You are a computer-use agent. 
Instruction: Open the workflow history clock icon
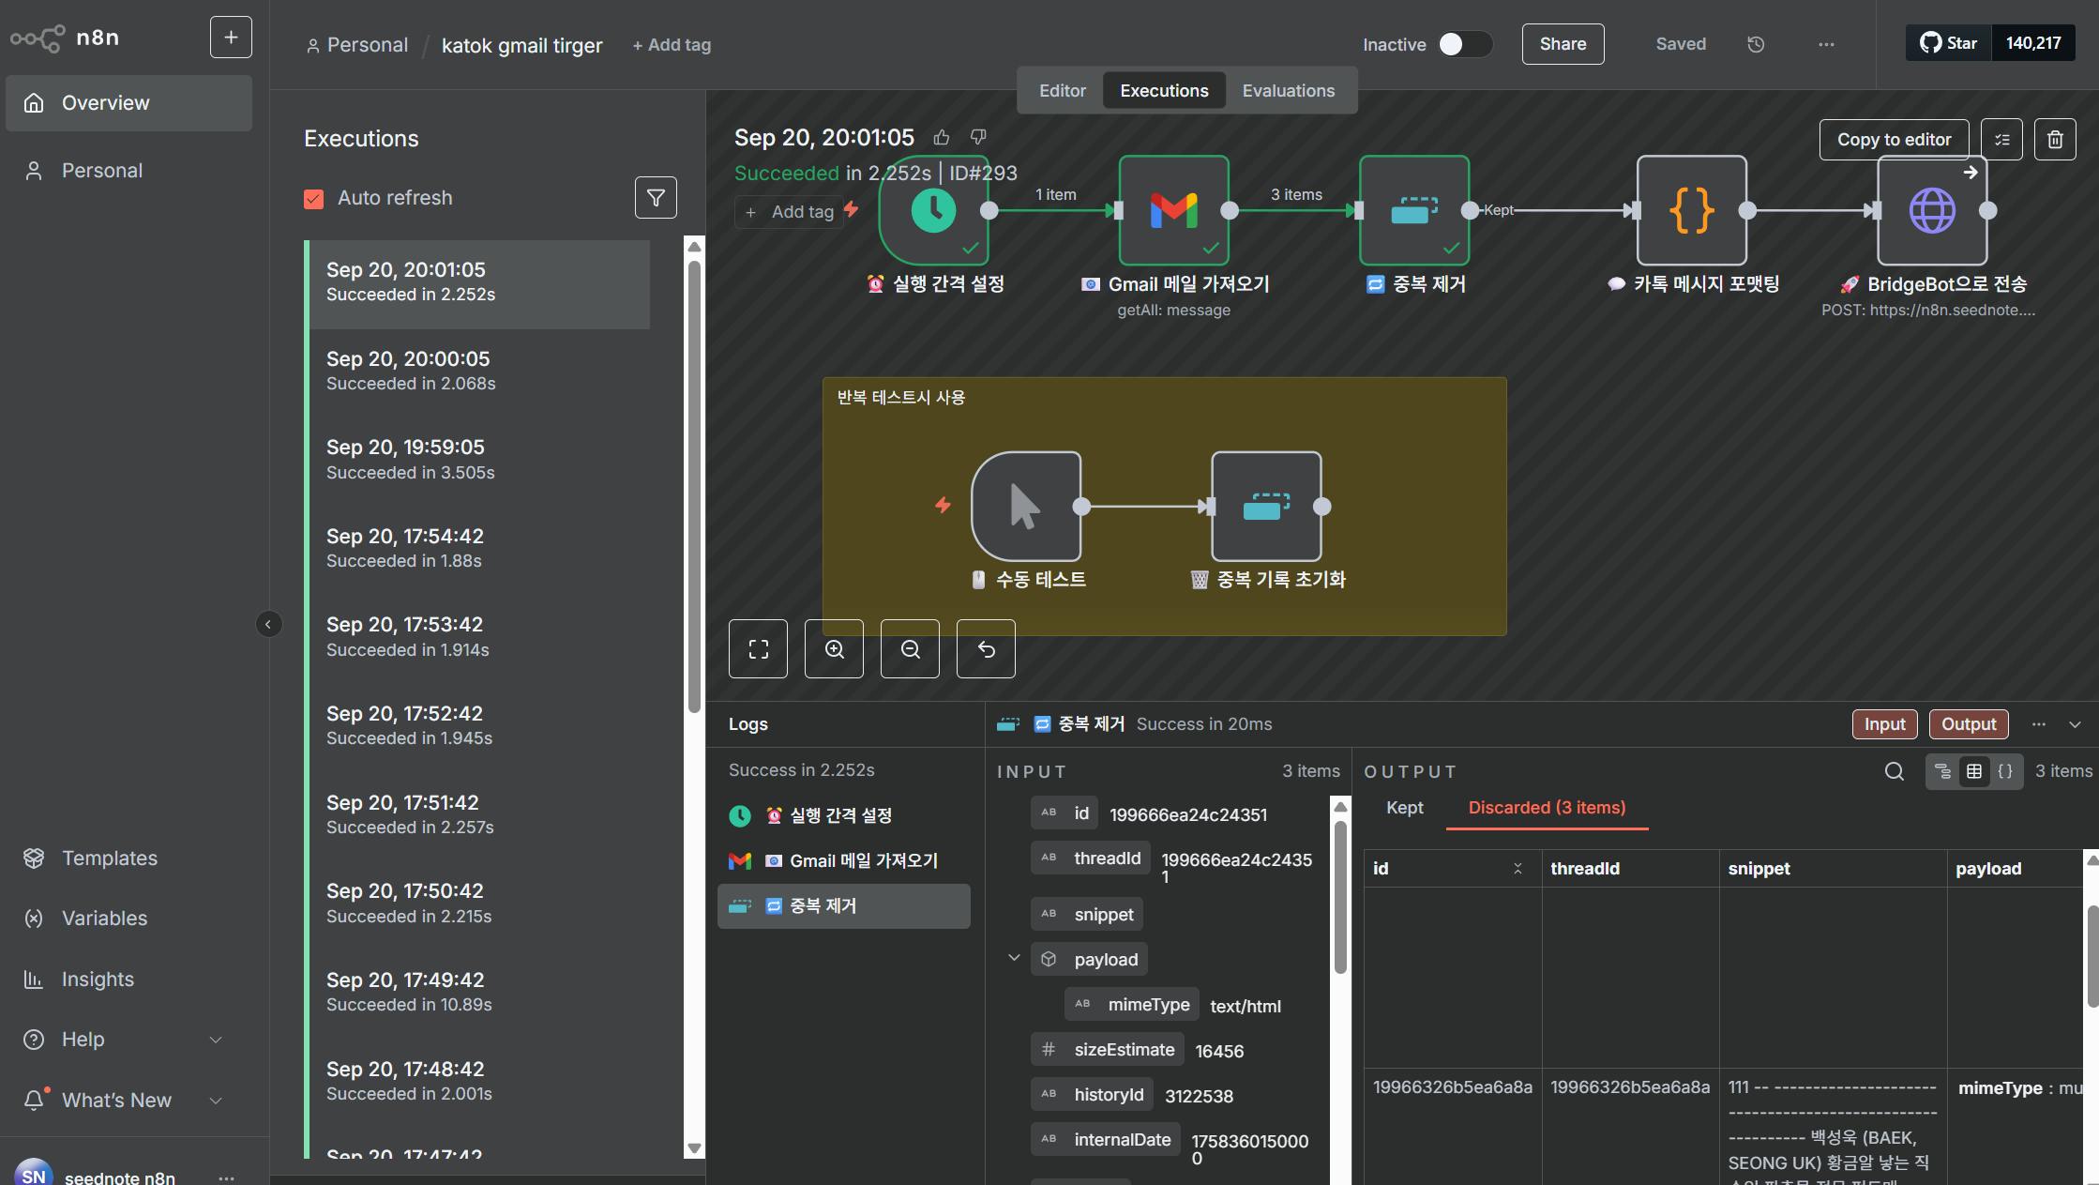[x=1756, y=44]
